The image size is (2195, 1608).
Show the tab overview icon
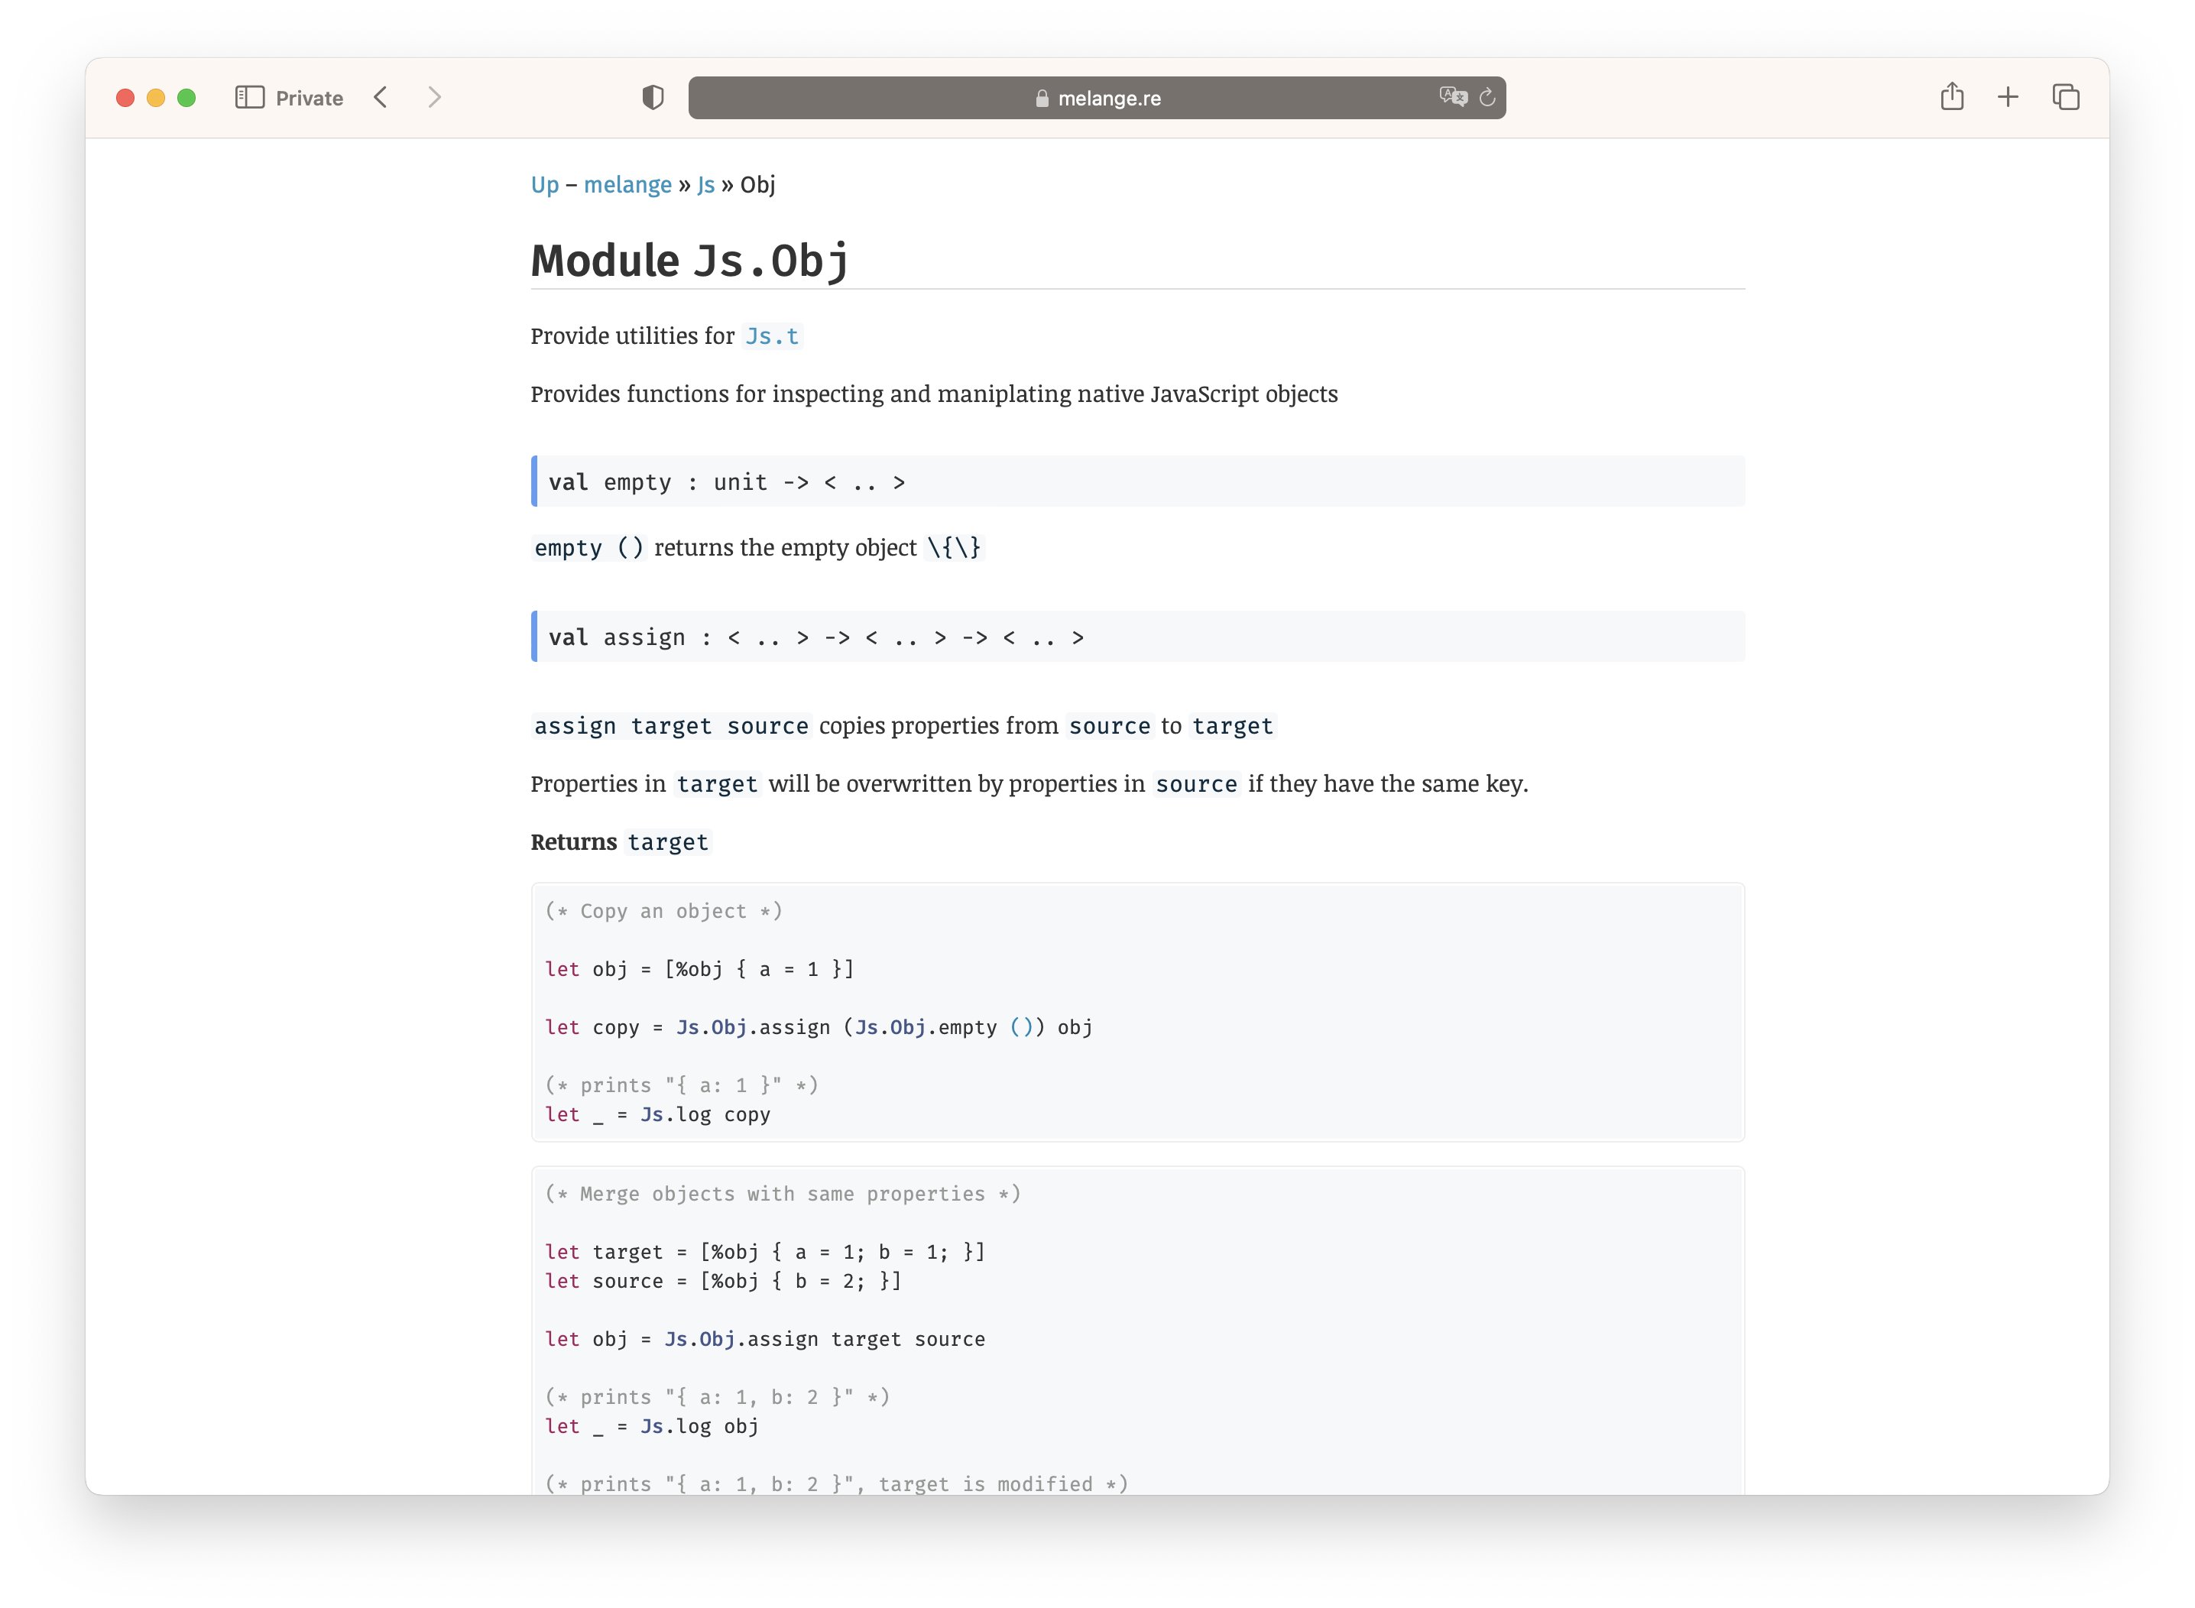(x=2066, y=97)
